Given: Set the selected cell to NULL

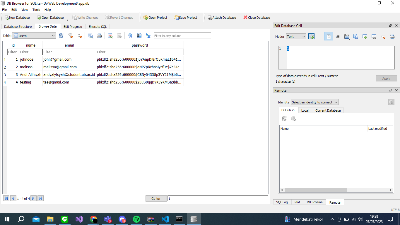Looking at the screenshot, I should (383, 36).
